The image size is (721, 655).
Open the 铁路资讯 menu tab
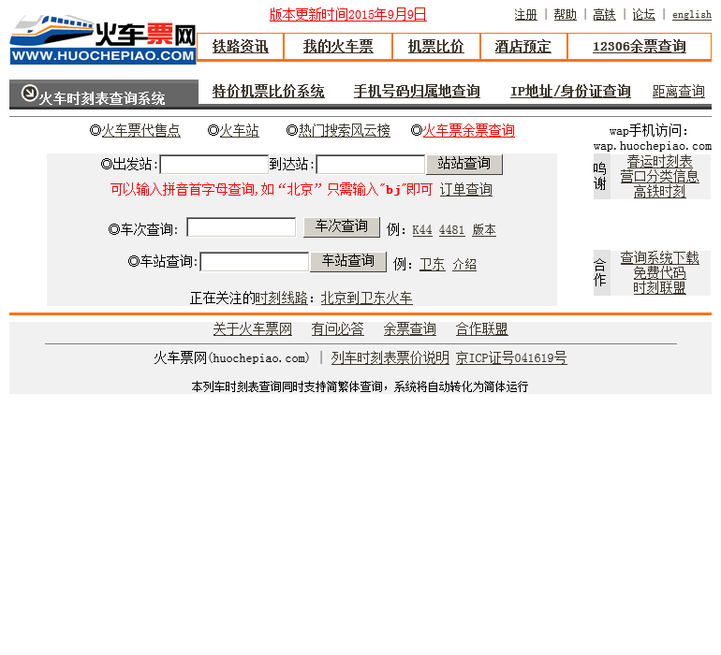[240, 47]
